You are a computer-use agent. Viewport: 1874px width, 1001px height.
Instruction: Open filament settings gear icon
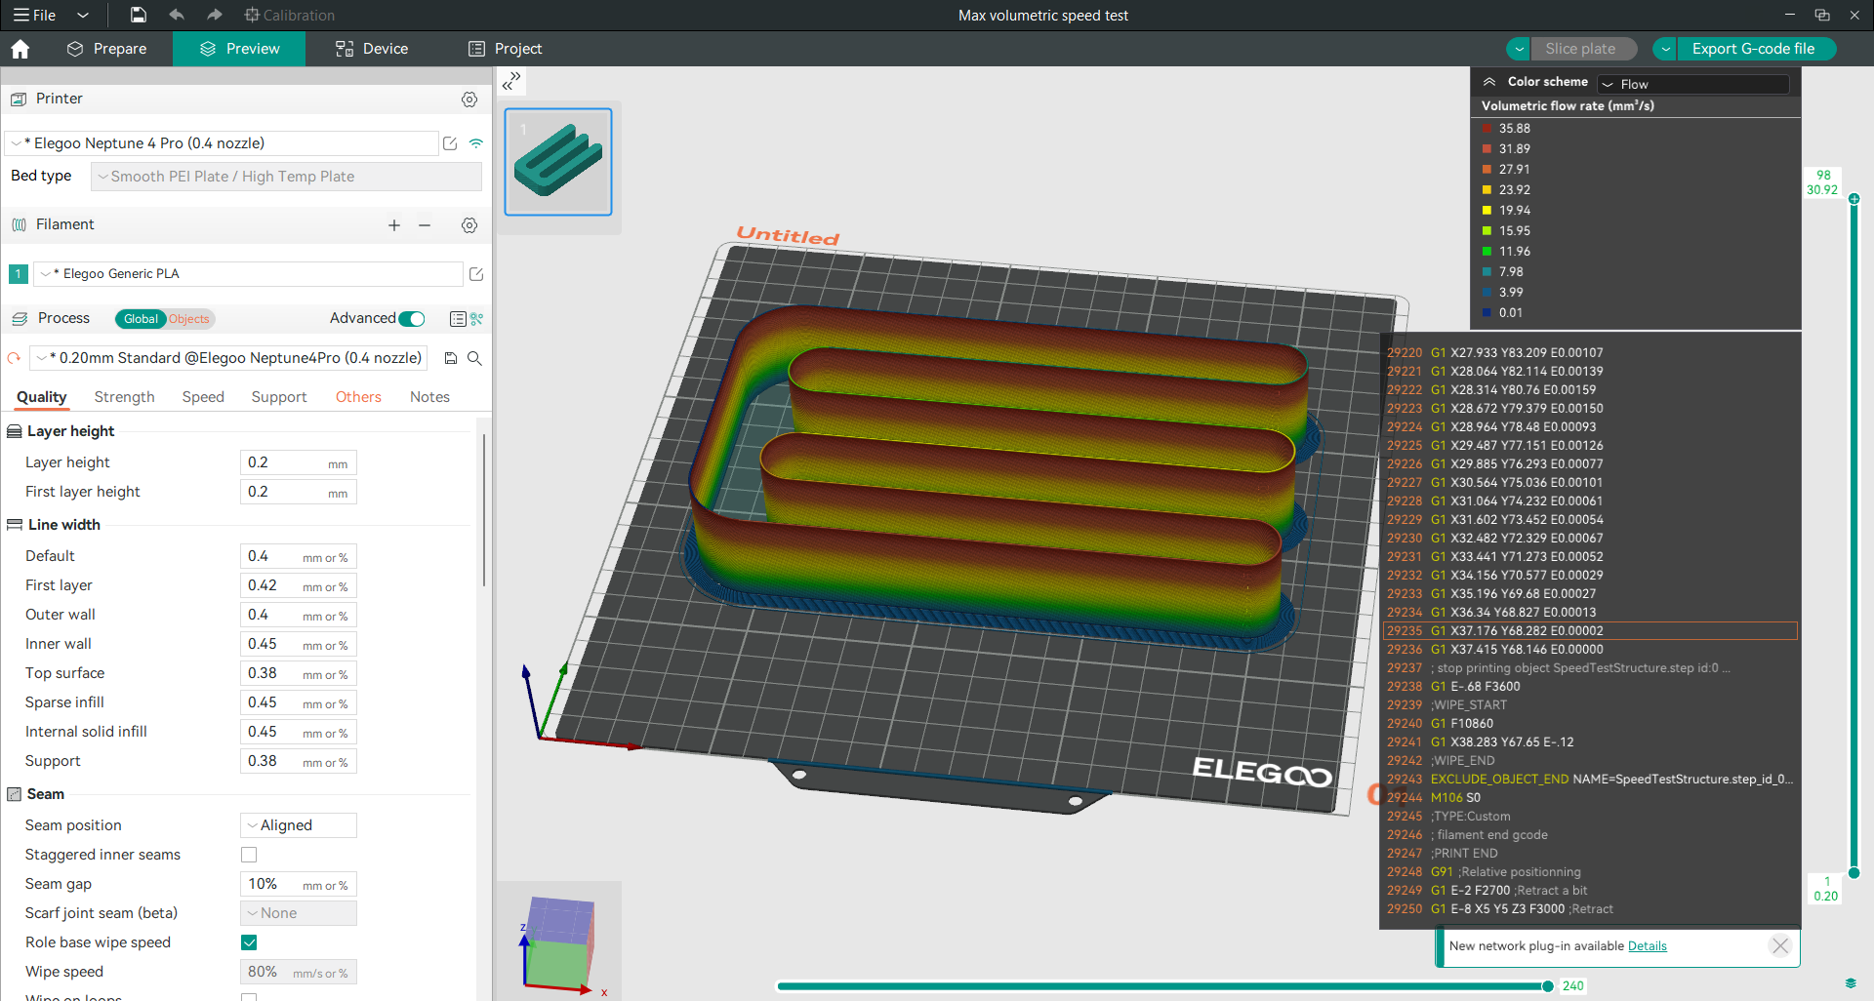click(x=469, y=225)
